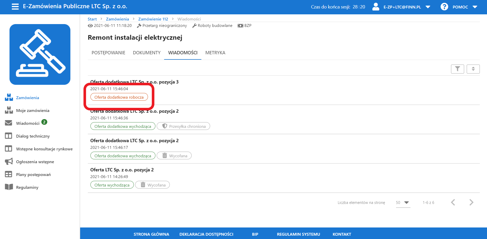This screenshot has width=487, height=239.
Task: Open Zamówienia in the sidebar
Action: 27,98
